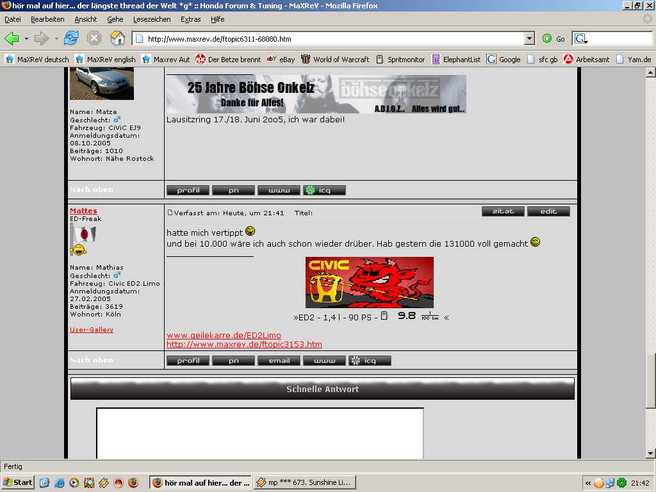
Task: Send Mattes a pn message
Action: pos(233,361)
